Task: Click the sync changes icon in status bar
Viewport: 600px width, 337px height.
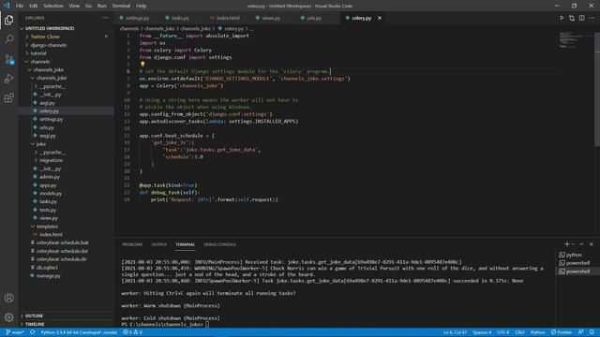Action: (x=33, y=332)
